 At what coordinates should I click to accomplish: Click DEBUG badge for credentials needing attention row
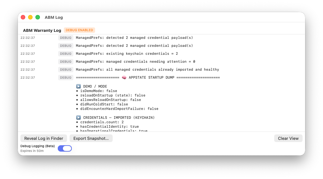tap(66, 61)
